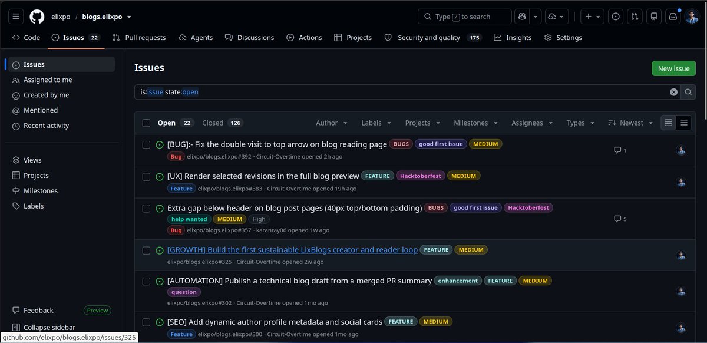Filter by the help wanted label

pyautogui.click(x=189, y=219)
